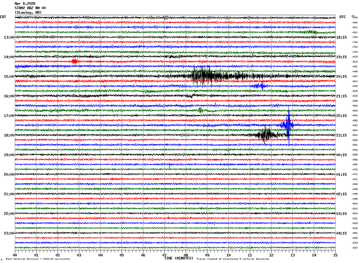Click minute tick label '12' on time axis
The height and width of the screenshot is (263, 359).
(271, 255)
